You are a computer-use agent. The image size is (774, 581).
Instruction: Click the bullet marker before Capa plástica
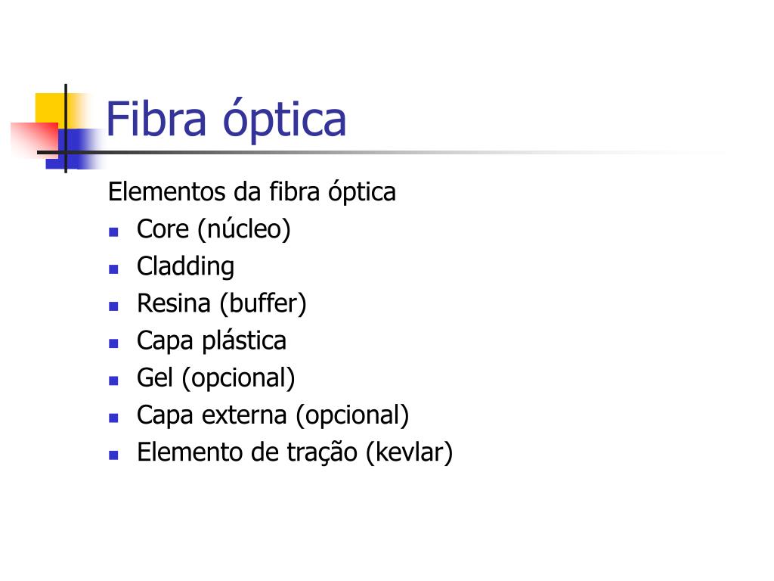(x=113, y=343)
